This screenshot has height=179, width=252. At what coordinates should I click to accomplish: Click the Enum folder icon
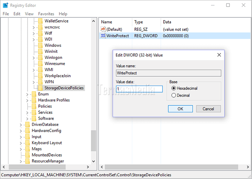(x=34, y=94)
